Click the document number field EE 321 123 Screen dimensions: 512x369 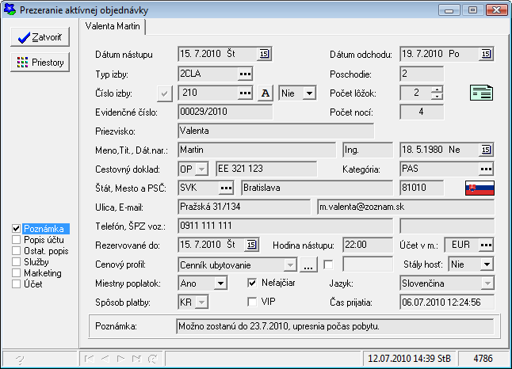click(x=266, y=169)
